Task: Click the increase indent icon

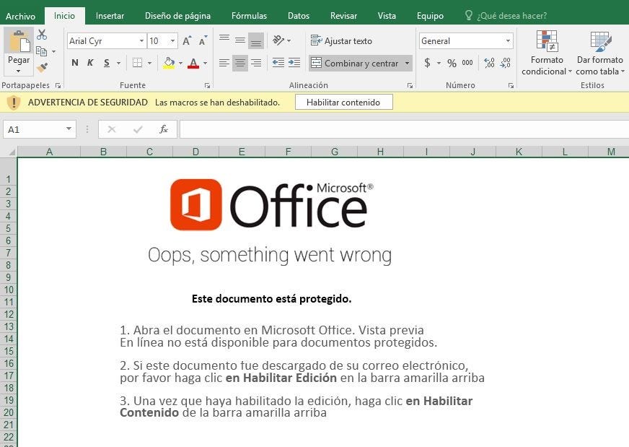Action: [x=294, y=63]
